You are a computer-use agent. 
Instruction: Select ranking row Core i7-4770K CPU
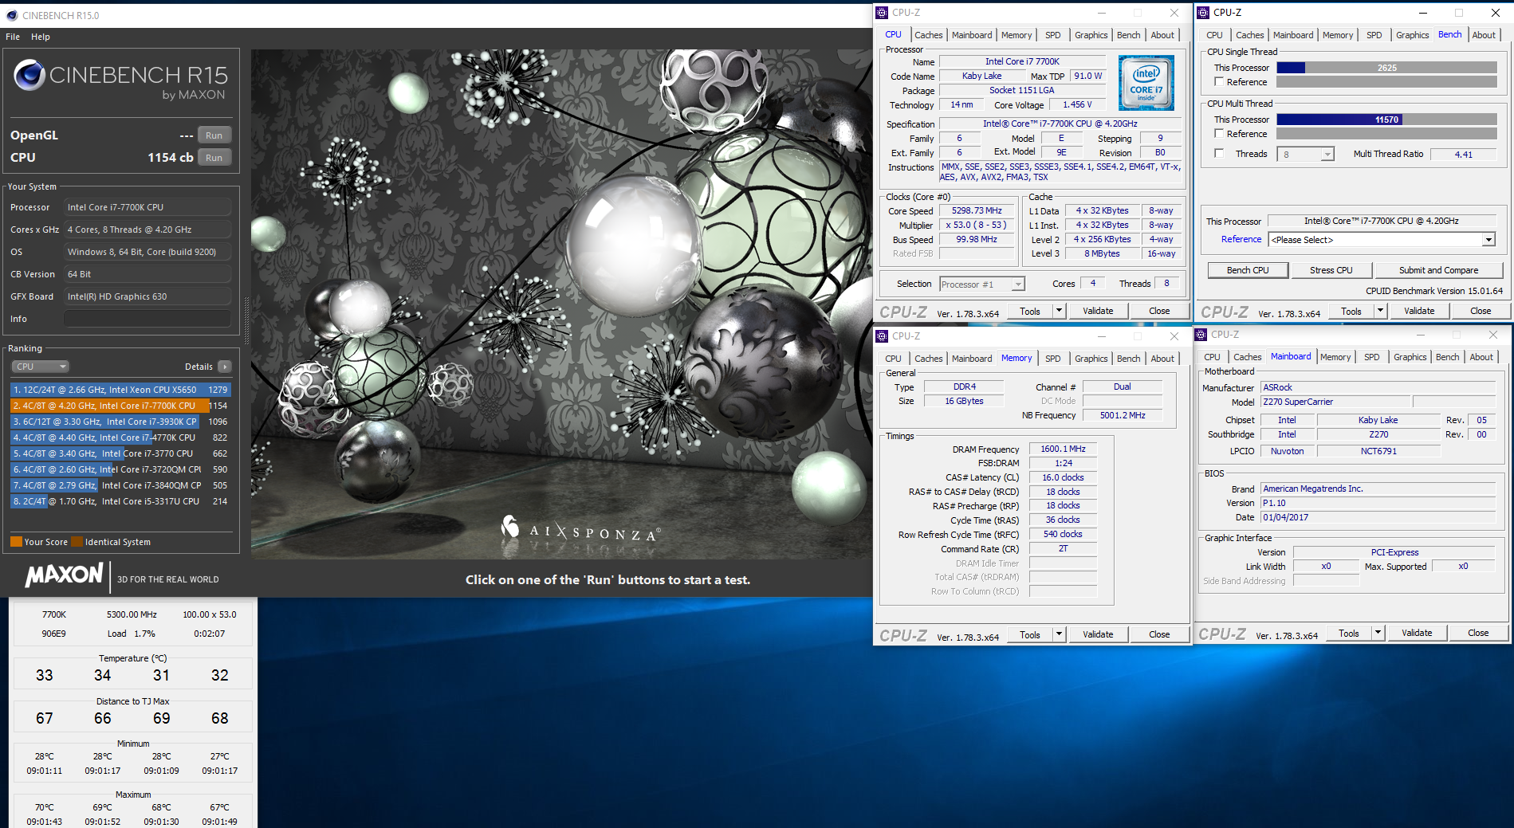click(120, 438)
